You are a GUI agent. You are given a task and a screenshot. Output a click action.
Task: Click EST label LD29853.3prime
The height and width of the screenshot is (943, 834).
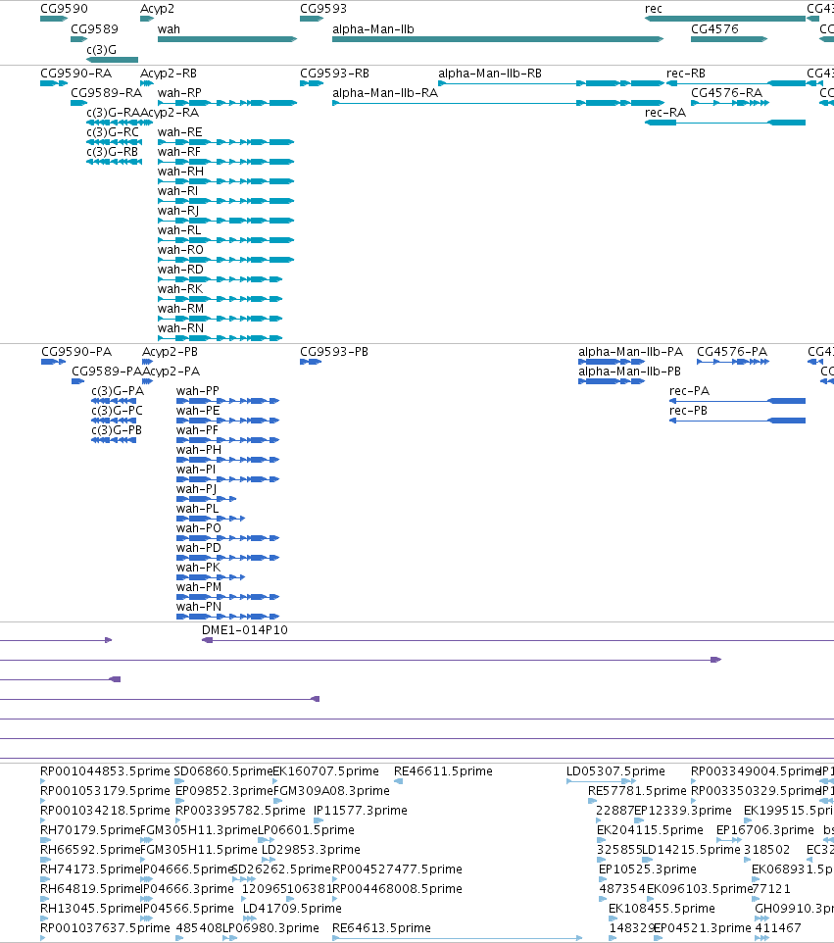(311, 850)
